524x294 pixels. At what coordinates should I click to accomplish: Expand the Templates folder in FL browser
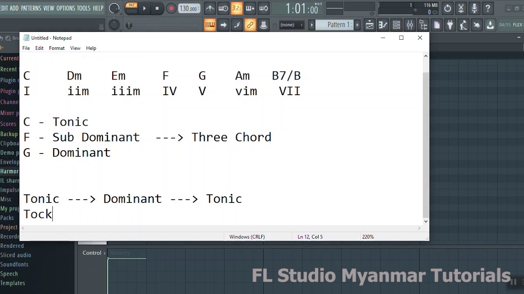[13, 283]
